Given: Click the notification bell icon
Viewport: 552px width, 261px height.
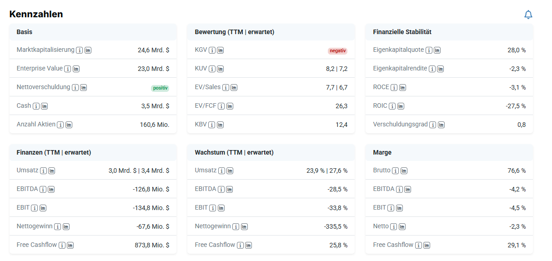Looking at the screenshot, I should 528,15.
